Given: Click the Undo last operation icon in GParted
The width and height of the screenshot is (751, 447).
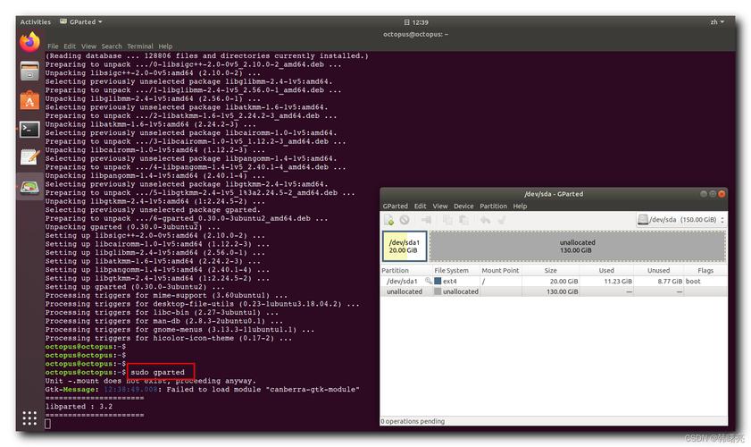Looking at the screenshot, I should click(x=485, y=219).
